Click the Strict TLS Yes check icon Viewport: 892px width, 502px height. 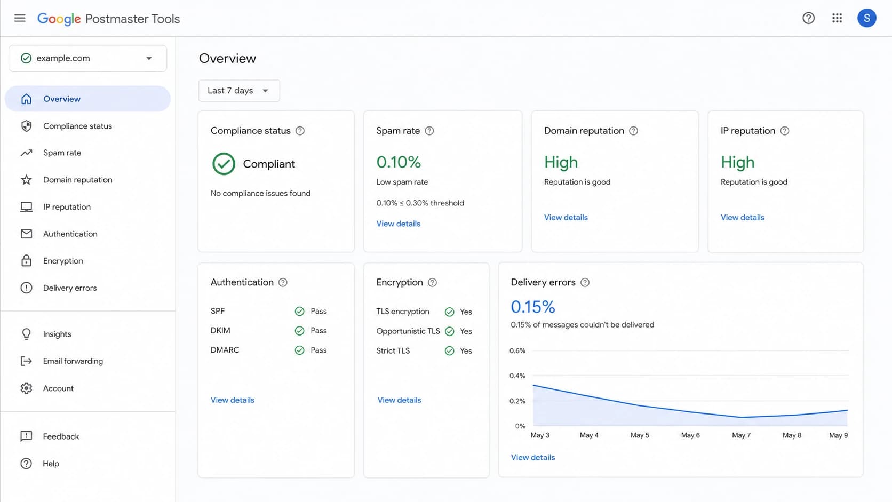point(449,350)
